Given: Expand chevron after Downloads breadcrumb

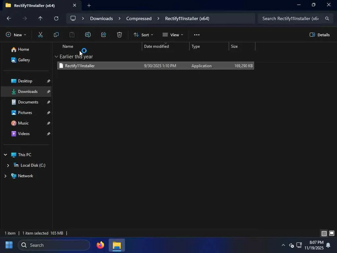Looking at the screenshot, I should coord(119,18).
